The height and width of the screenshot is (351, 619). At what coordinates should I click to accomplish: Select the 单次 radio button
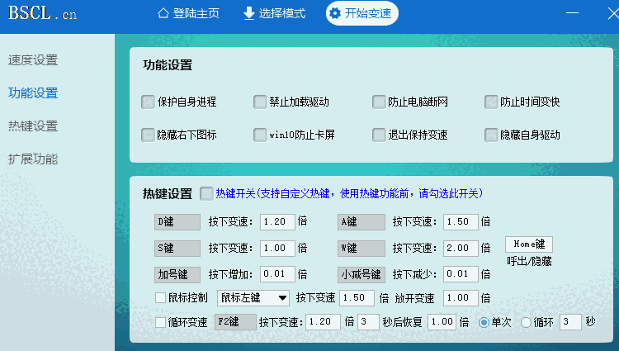pos(484,323)
